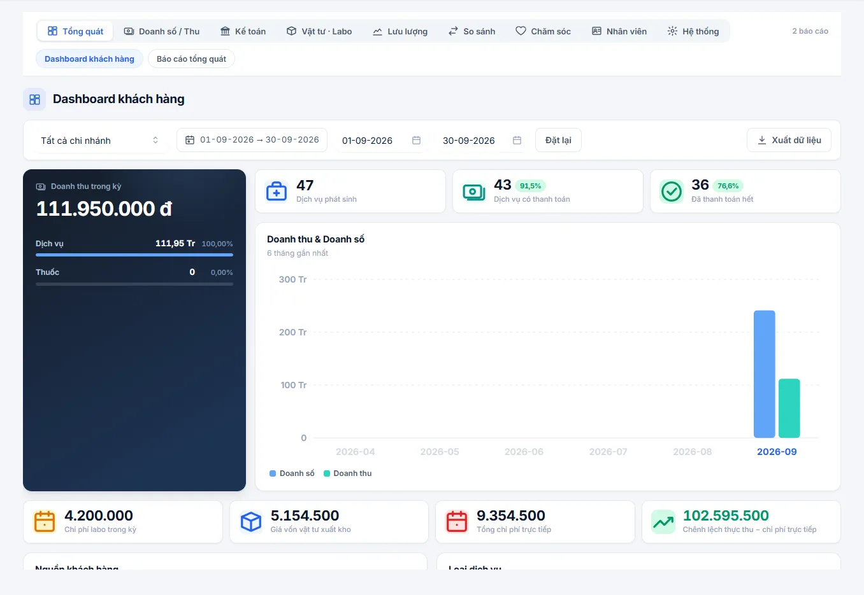864x595 pixels.
Task: Open Báo cáo tổng quát report
Action: pyautogui.click(x=191, y=59)
